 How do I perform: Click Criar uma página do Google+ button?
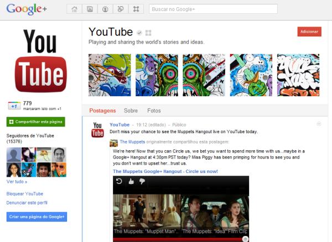click(37, 217)
